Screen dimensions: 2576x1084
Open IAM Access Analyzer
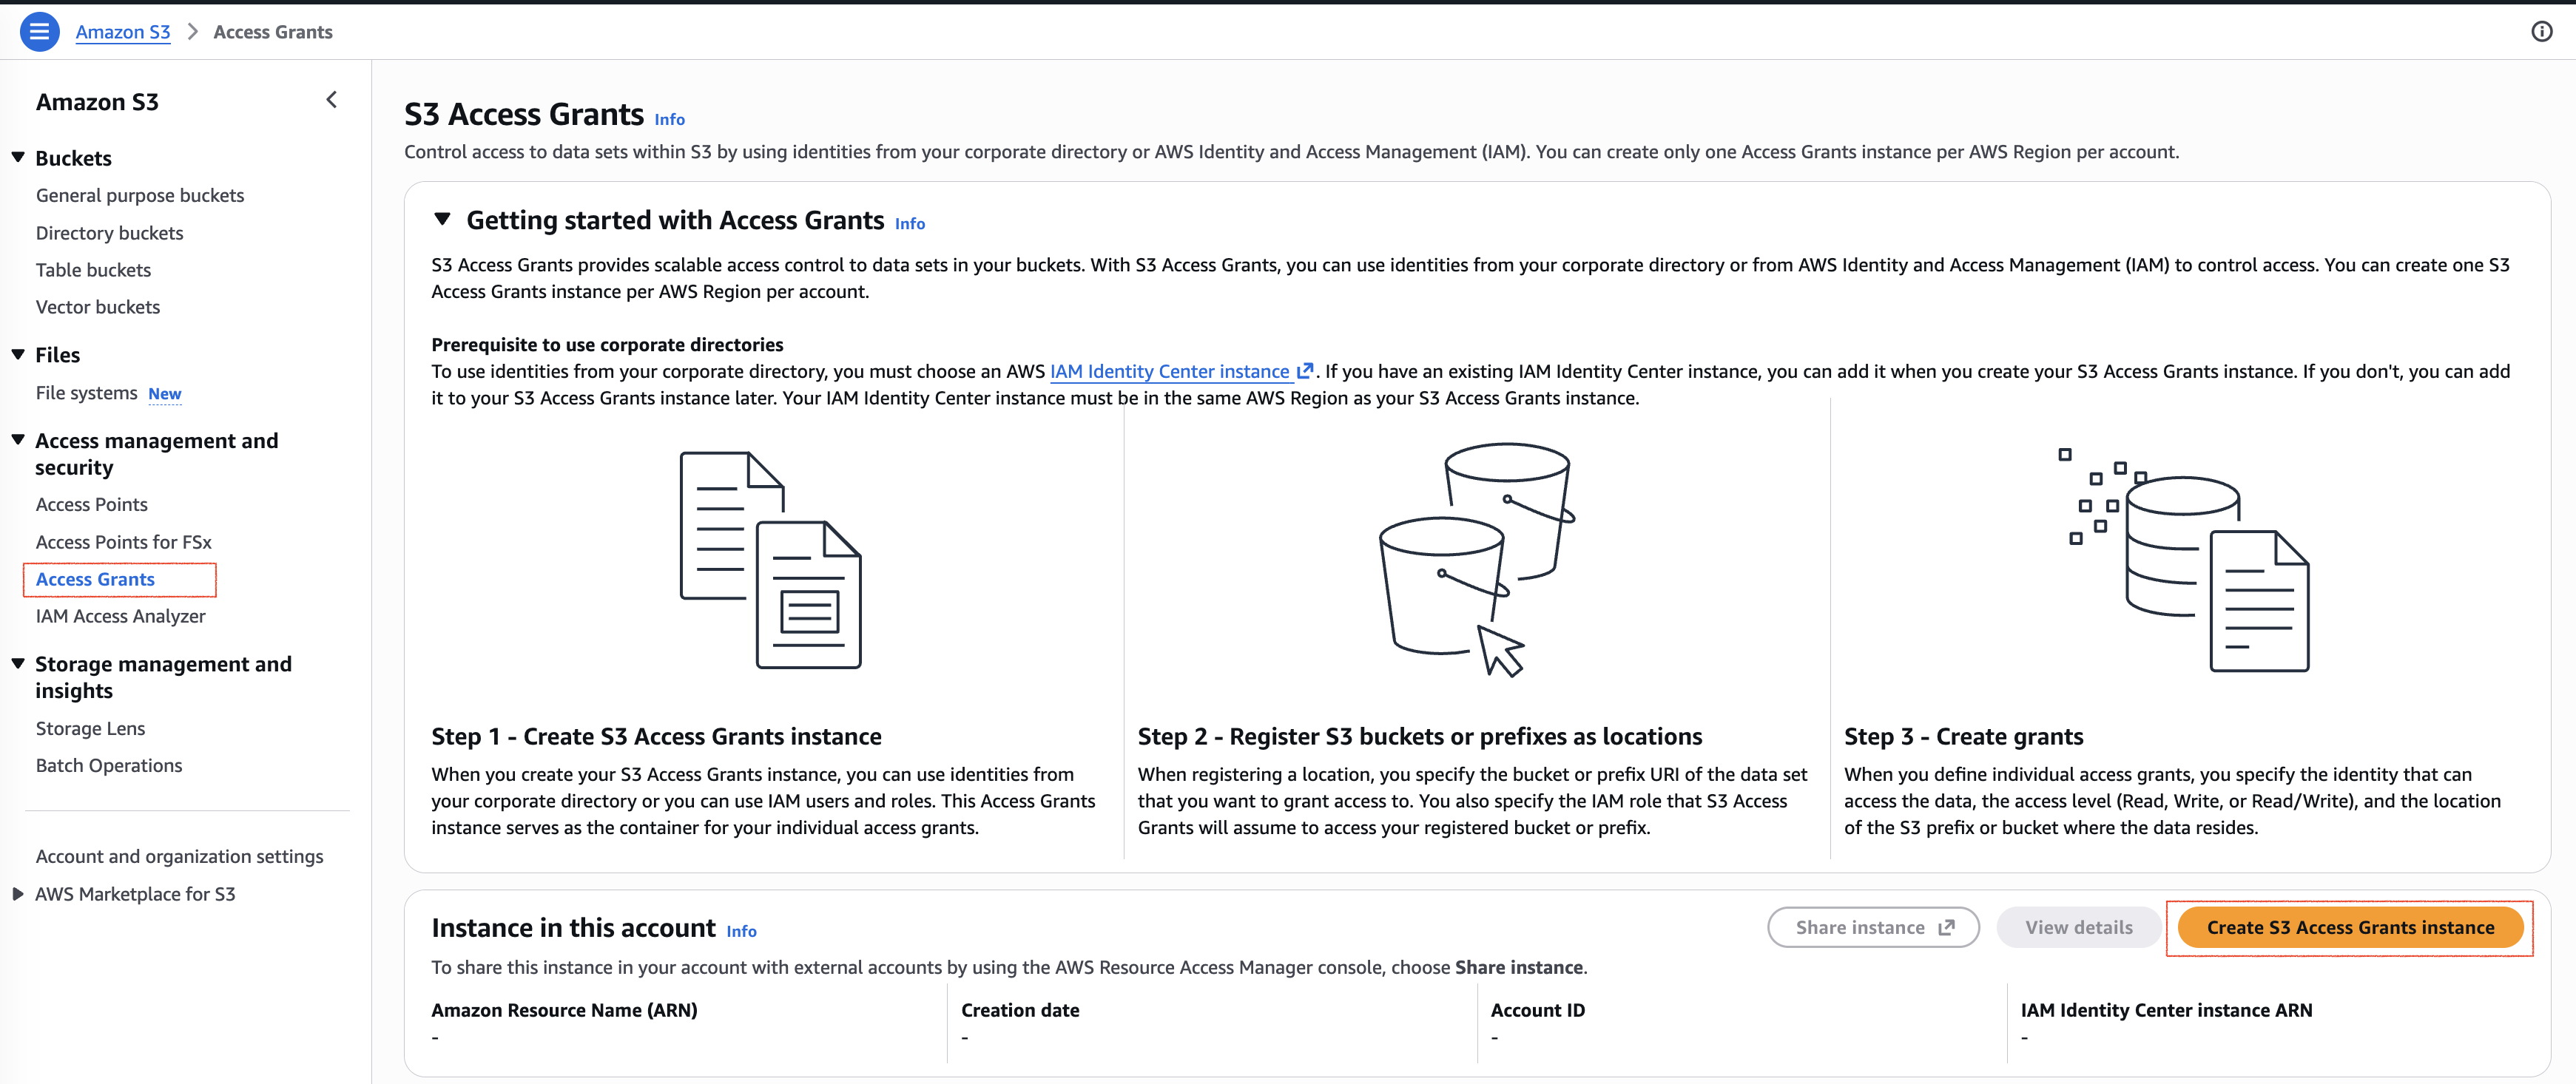[121, 617]
